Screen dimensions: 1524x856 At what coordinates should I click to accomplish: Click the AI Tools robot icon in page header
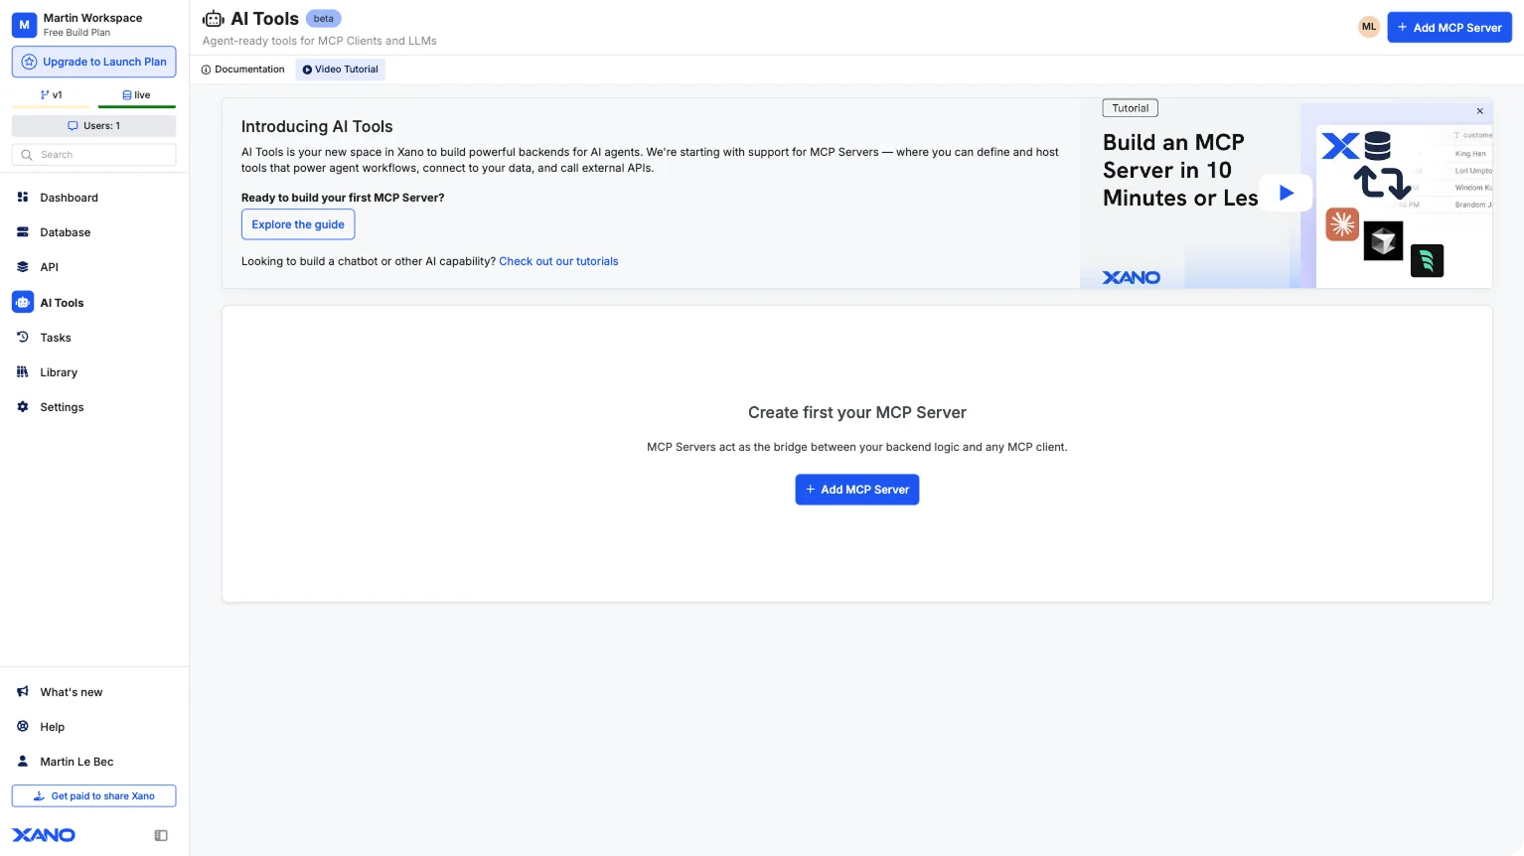[213, 19]
